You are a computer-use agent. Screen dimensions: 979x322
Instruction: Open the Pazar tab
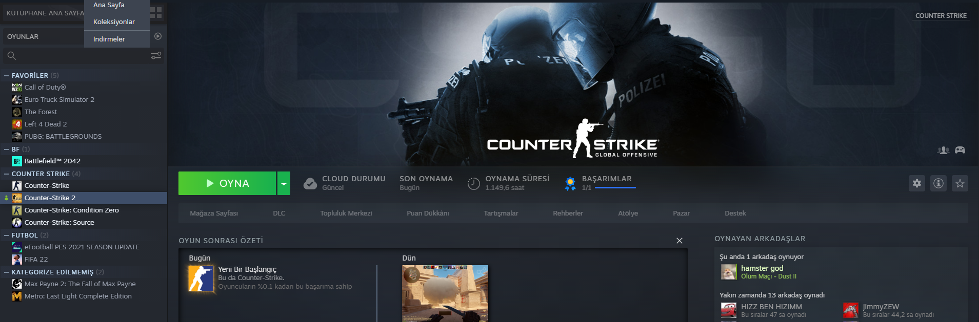tap(681, 213)
